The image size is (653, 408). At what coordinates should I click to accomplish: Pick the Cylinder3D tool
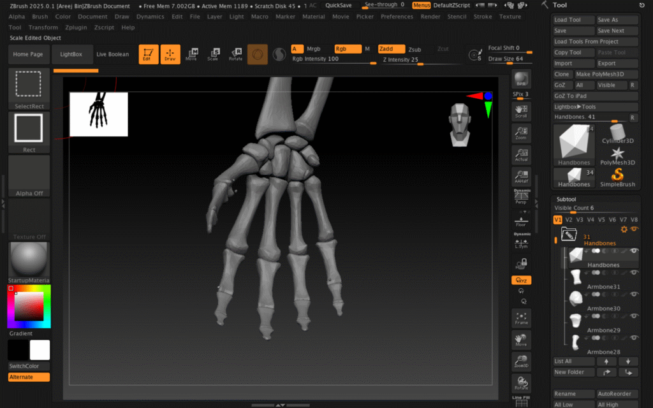point(617,134)
